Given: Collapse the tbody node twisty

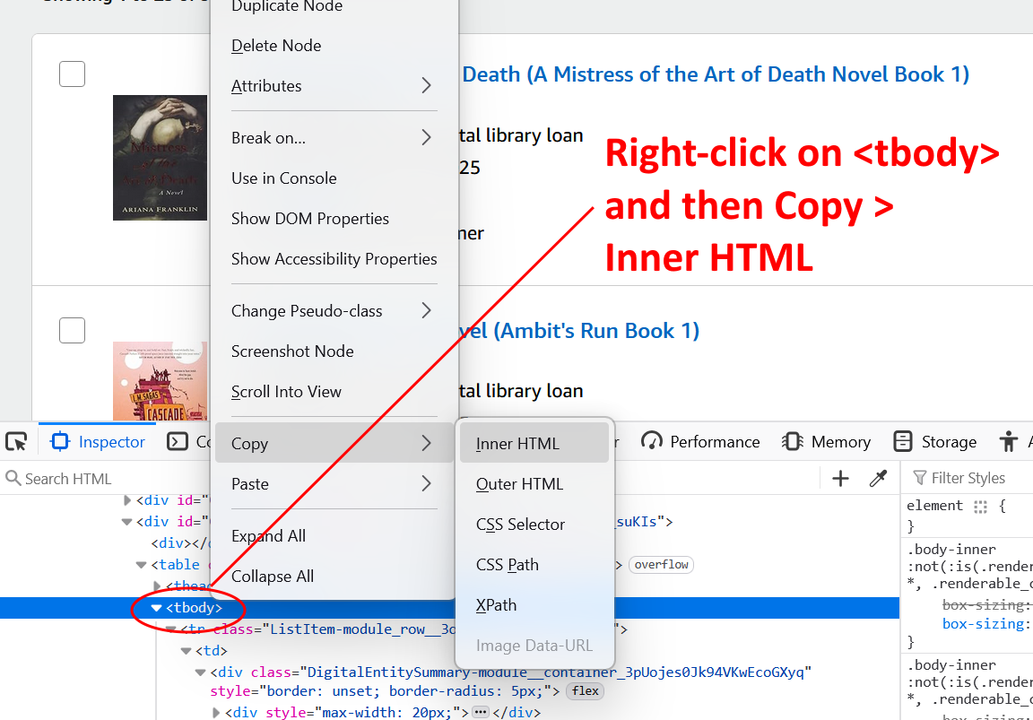Looking at the screenshot, I should (156, 607).
